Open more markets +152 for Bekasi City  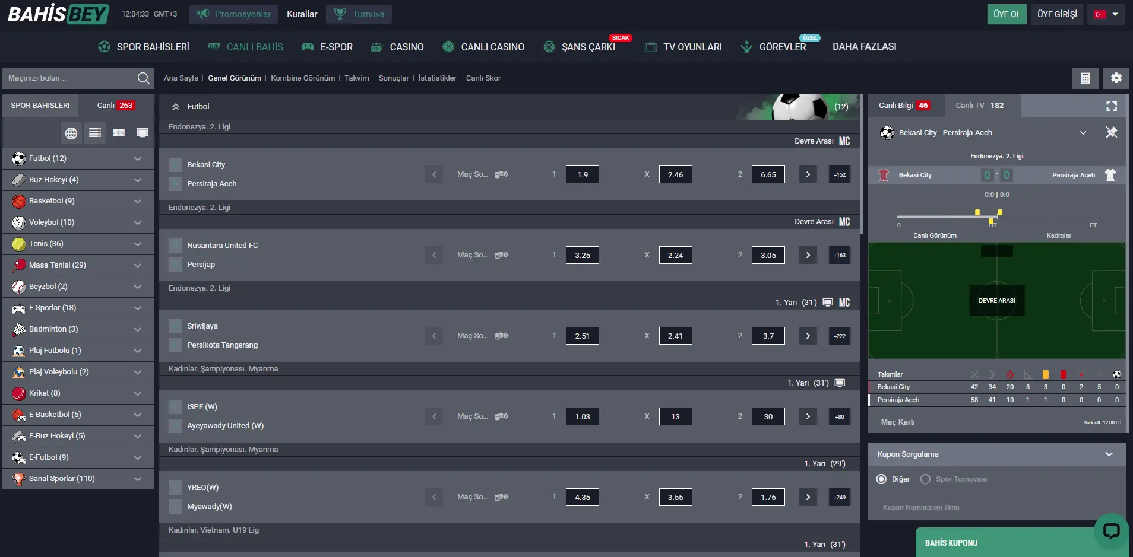(x=840, y=175)
